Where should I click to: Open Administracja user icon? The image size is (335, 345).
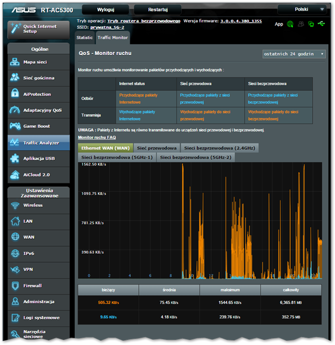coord(15,301)
